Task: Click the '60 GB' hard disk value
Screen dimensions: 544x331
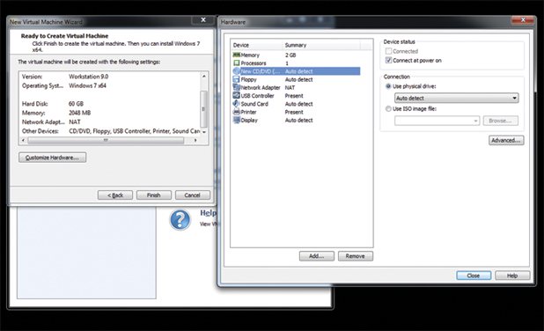Action: tap(76, 103)
